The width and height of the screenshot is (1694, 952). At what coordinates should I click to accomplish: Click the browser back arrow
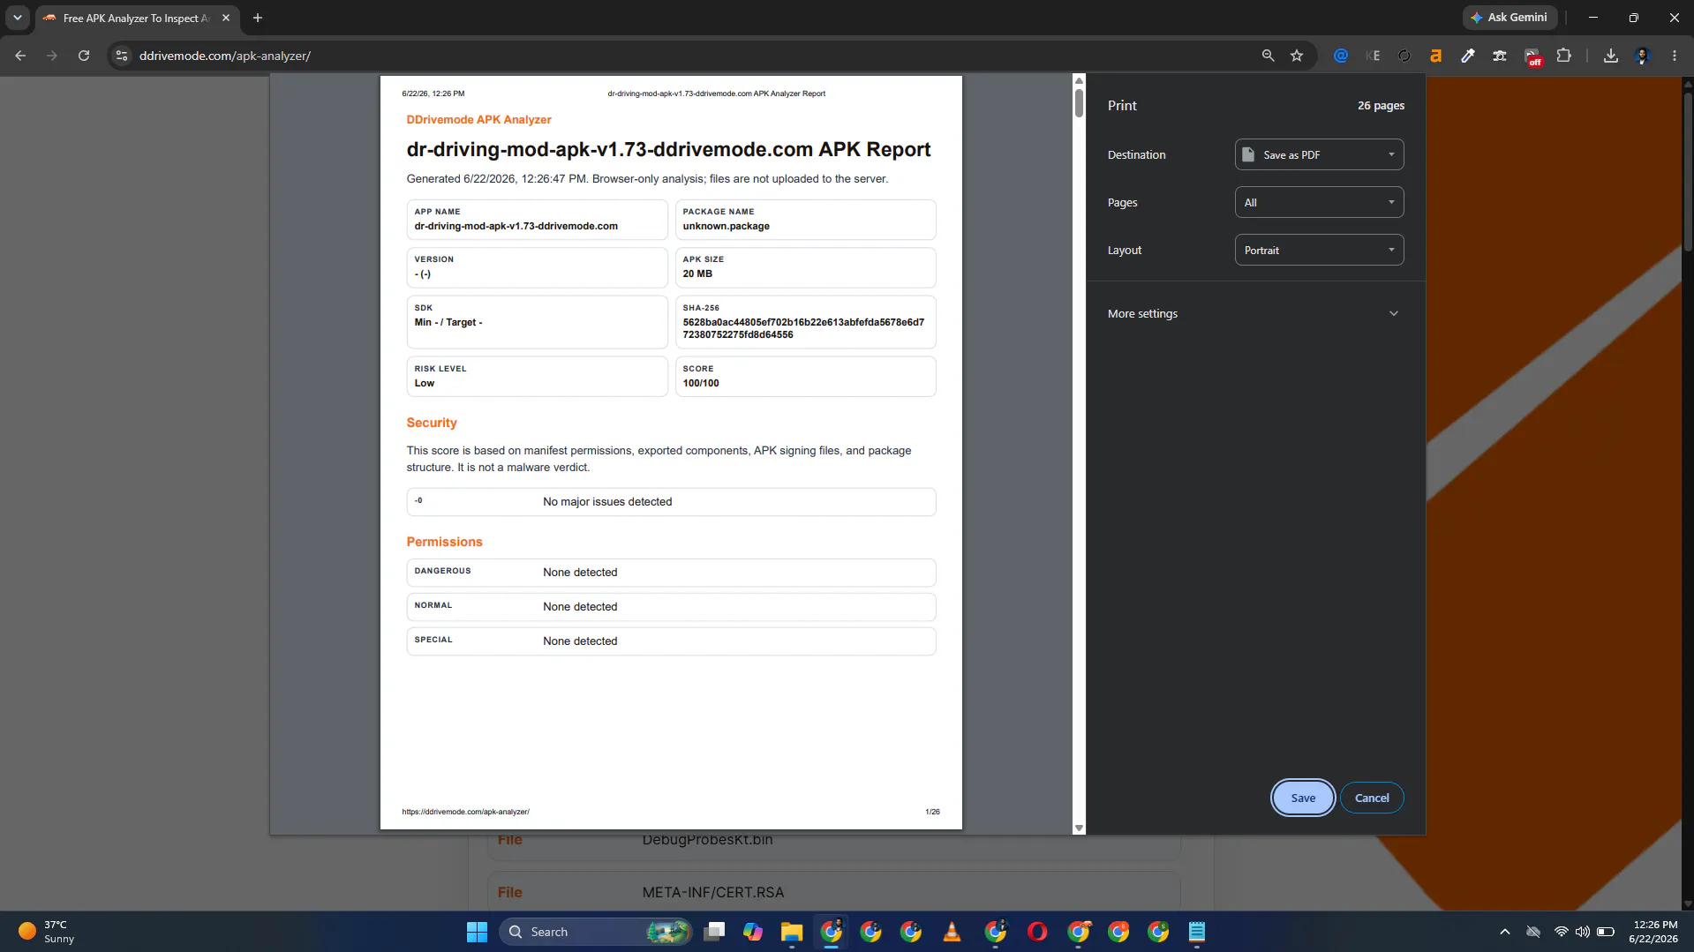[x=20, y=56]
